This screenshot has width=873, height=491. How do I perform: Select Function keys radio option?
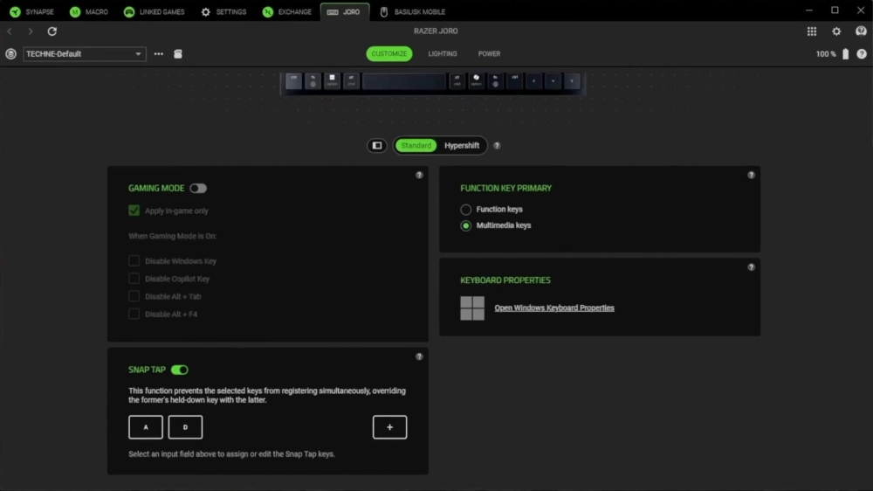point(465,210)
